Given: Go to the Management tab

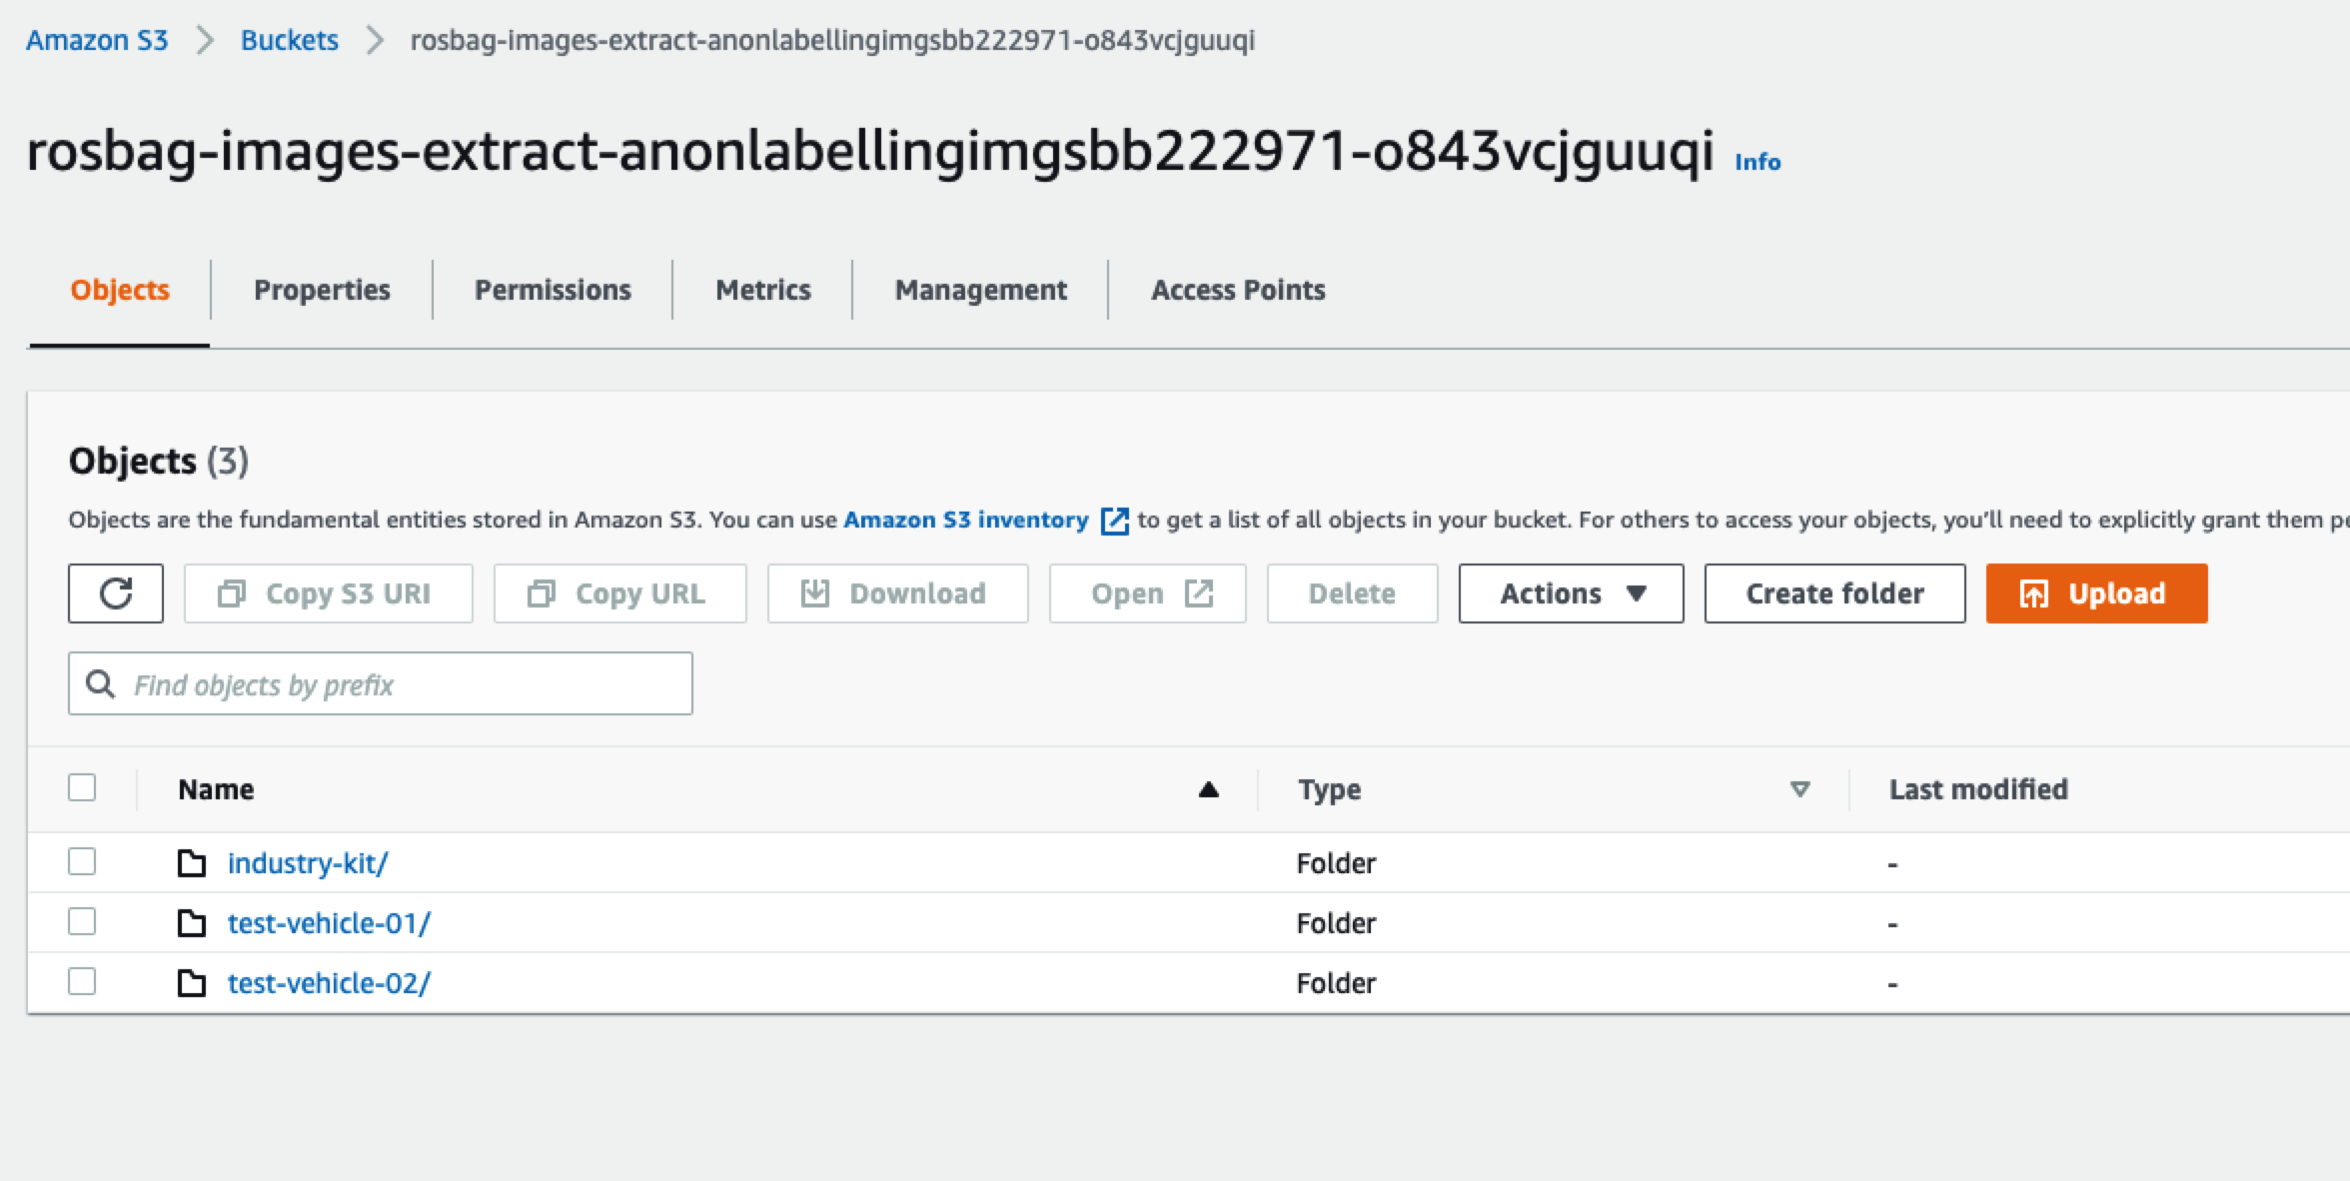Looking at the screenshot, I should [x=981, y=290].
